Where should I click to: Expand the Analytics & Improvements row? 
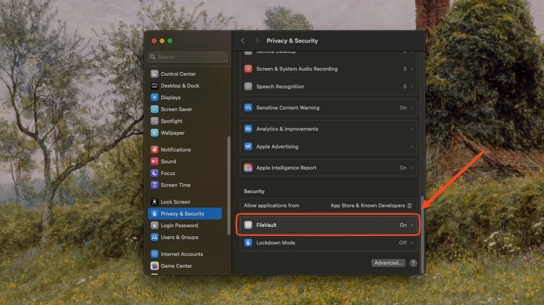click(328, 129)
